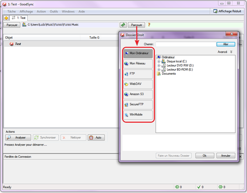This screenshot has width=247, height=193.
Task: Select Disque local (C:) drive
Action: [177, 61]
